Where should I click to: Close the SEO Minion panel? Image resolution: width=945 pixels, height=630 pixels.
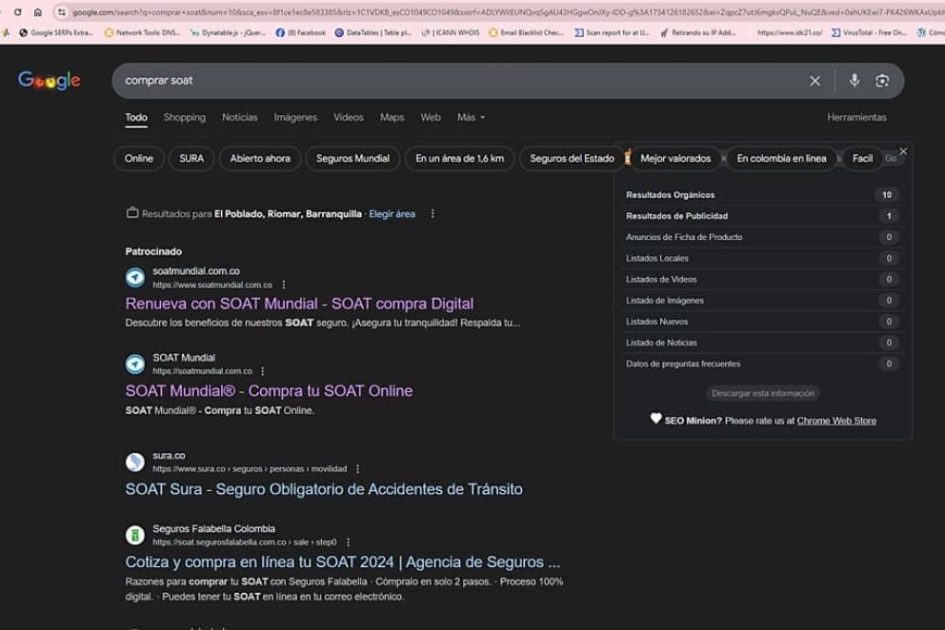pyautogui.click(x=903, y=151)
